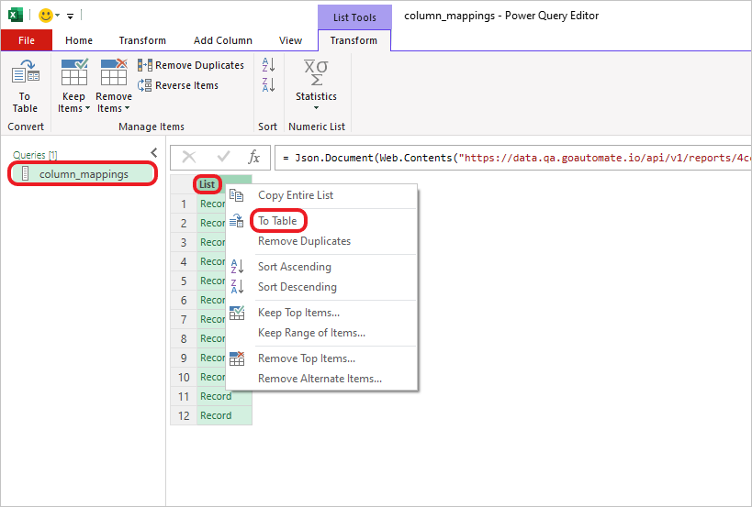The image size is (752, 507).
Task: Switch to the Add Column tab
Action: click(x=223, y=40)
